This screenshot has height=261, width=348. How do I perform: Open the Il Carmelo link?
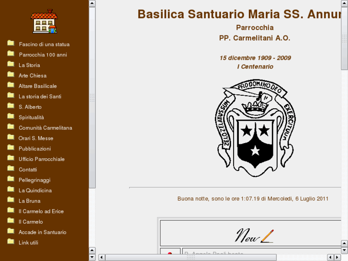(x=31, y=222)
